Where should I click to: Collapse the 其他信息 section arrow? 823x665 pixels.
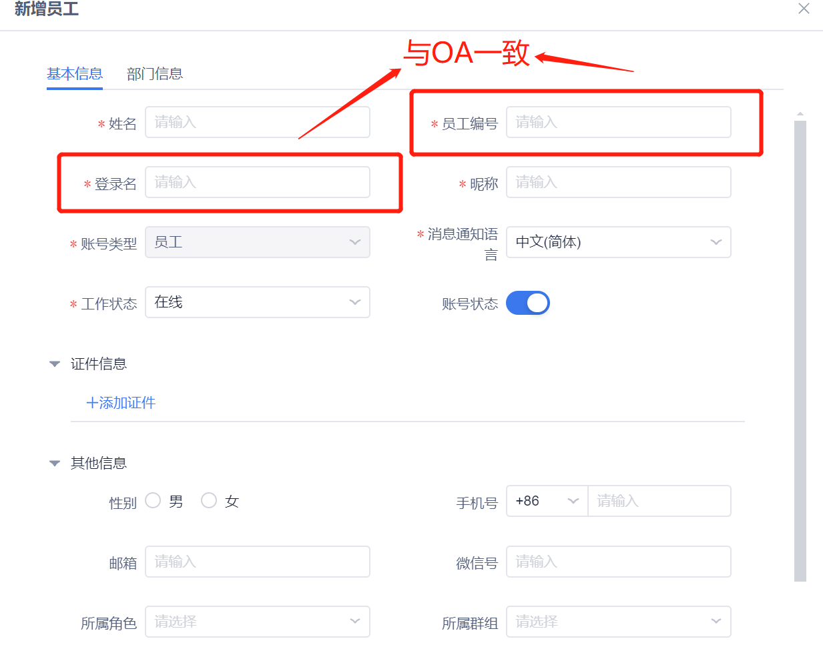[x=55, y=464]
